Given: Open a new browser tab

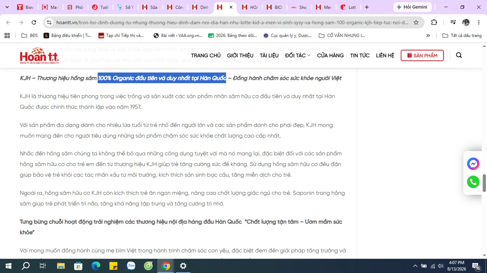Looking at the screenshot, I should point(367,7).
